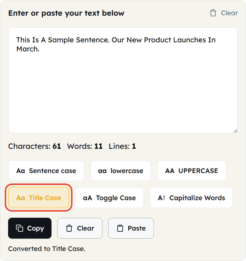
Task: Paste text from clipboard
Action: [x=131, y=228]
